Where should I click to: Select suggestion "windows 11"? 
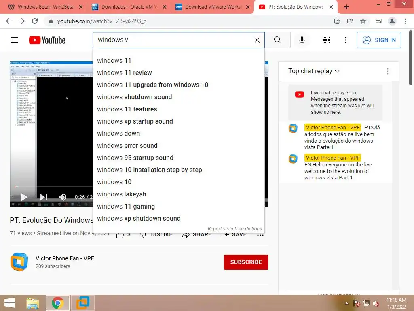pyautogui.click(x=178, y=61)
